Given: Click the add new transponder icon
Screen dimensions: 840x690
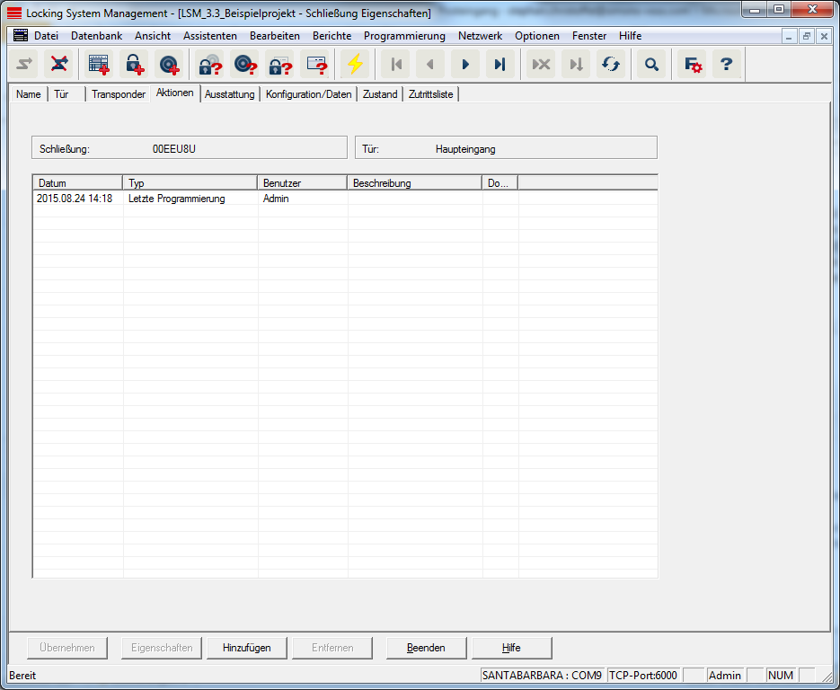Looking at the screenshot, I should click(x=169, y=65).
